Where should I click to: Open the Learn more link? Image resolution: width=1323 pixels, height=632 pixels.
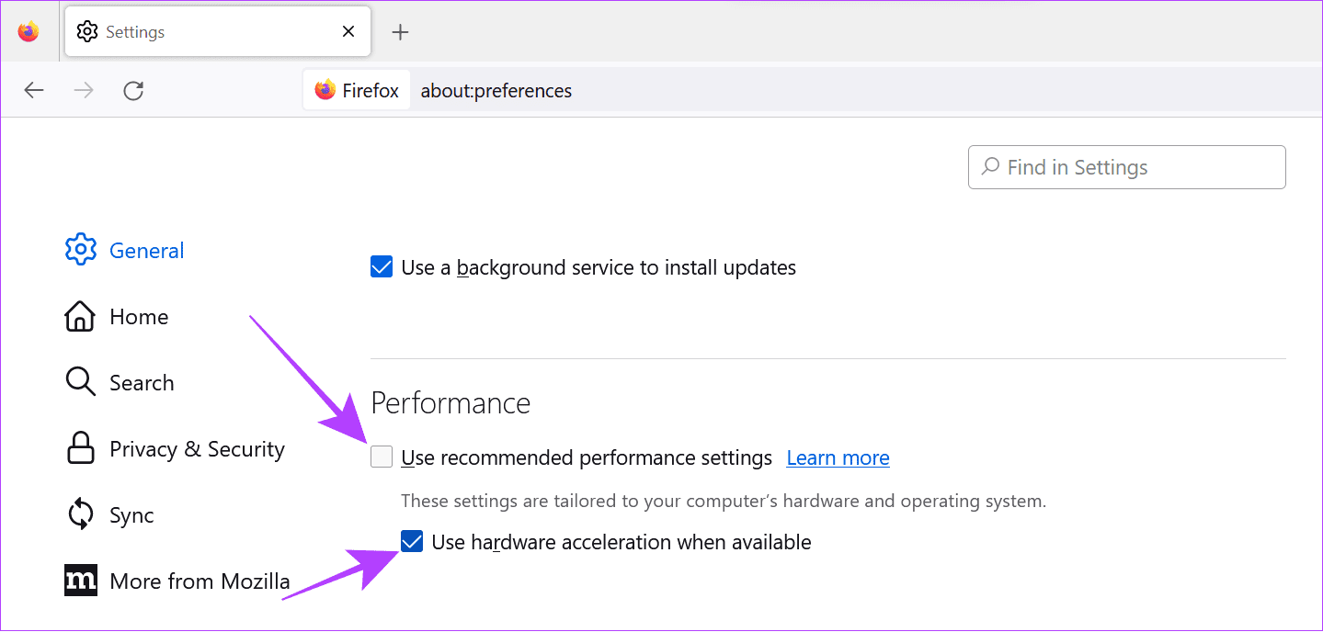pyautogui.click(x=837, y=457)
